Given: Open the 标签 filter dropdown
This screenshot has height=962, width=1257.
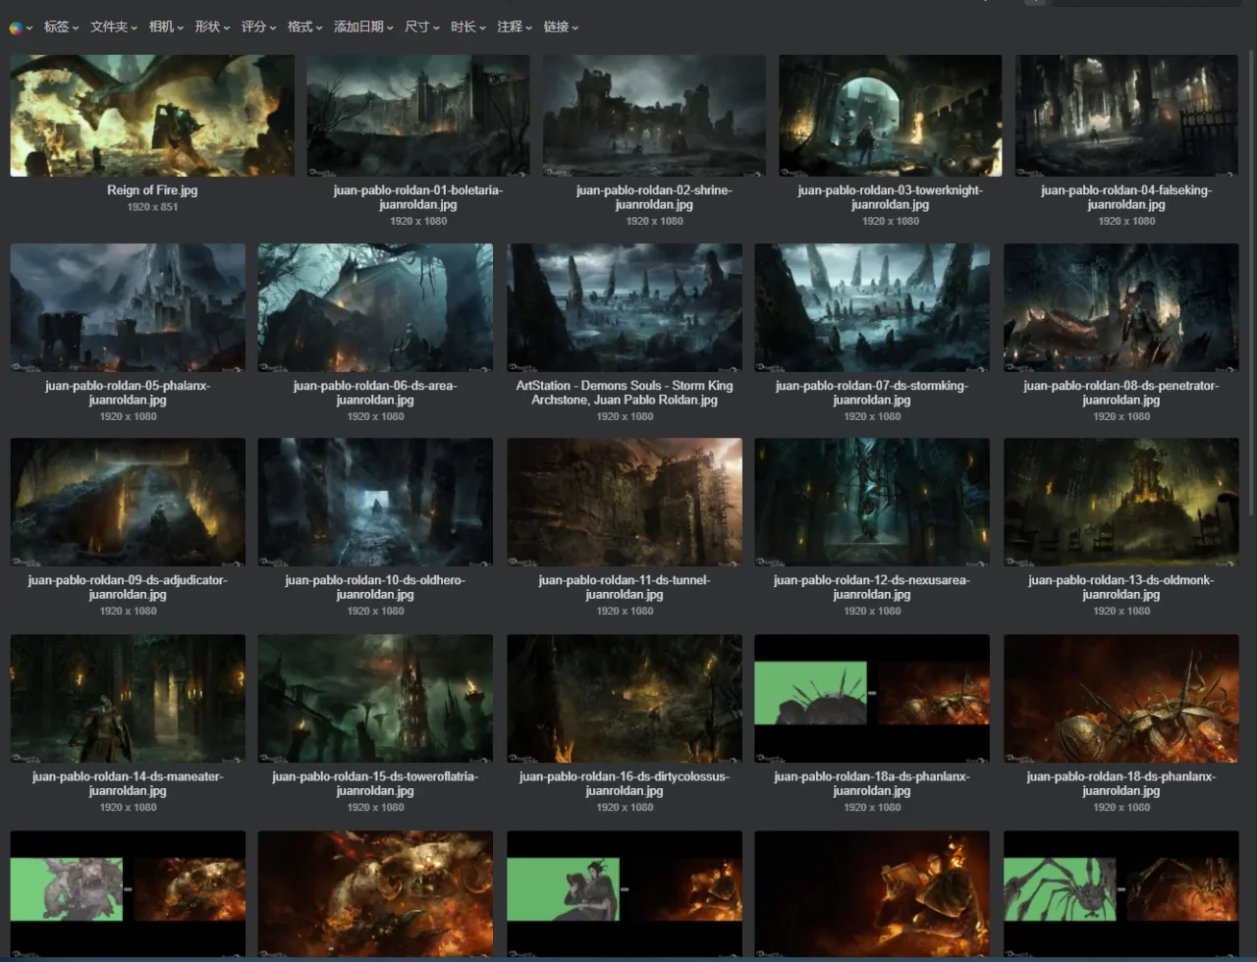Looking at the screenshot, I should click(x=61, y=27).
